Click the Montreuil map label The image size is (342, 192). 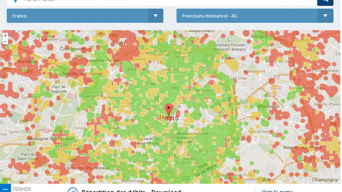[x=268, y=106]
